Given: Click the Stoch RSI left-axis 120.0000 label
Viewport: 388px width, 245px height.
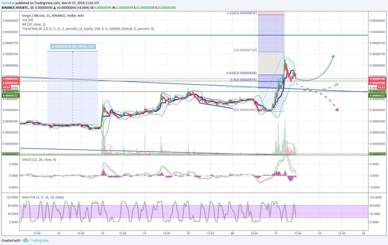Looking at the screenshot, I should point(12,197).
